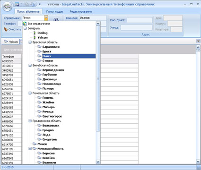Viewport: 201px width, 170px height.
Task: Choose Барановичи from the directory list
Action: coord(51,47)
